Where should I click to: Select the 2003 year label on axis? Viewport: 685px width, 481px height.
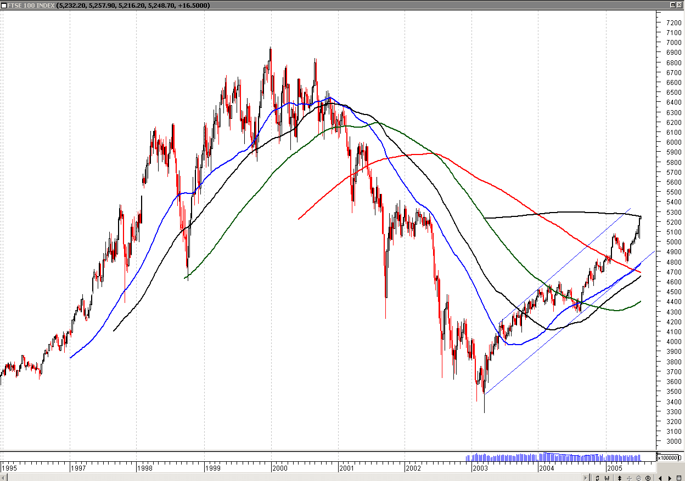(480, 468)
